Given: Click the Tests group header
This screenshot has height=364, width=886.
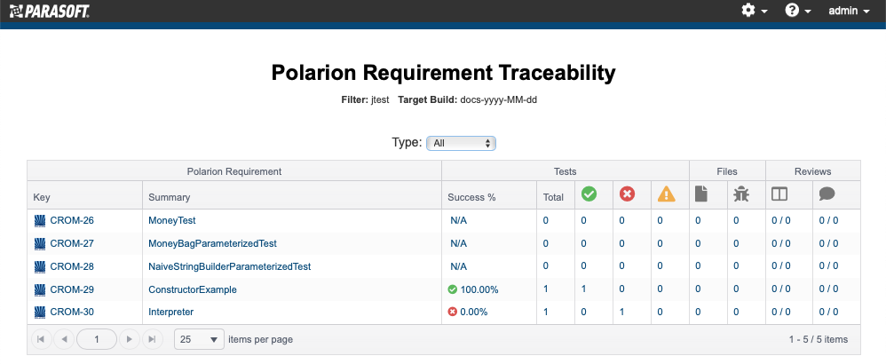Looking at the screenshot, I should click(x=565, y=171).
